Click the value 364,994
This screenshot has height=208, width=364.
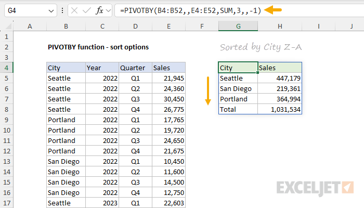pyautogui.click(x=280, y=99)
